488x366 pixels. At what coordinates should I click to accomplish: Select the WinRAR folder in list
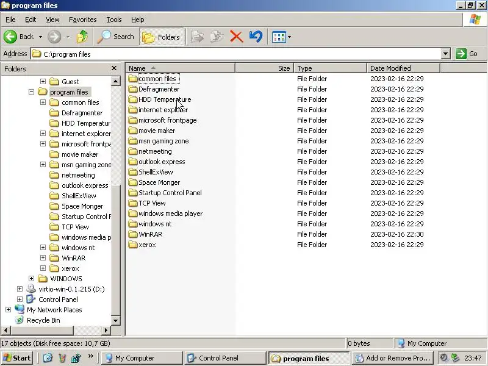pos(150,234)
